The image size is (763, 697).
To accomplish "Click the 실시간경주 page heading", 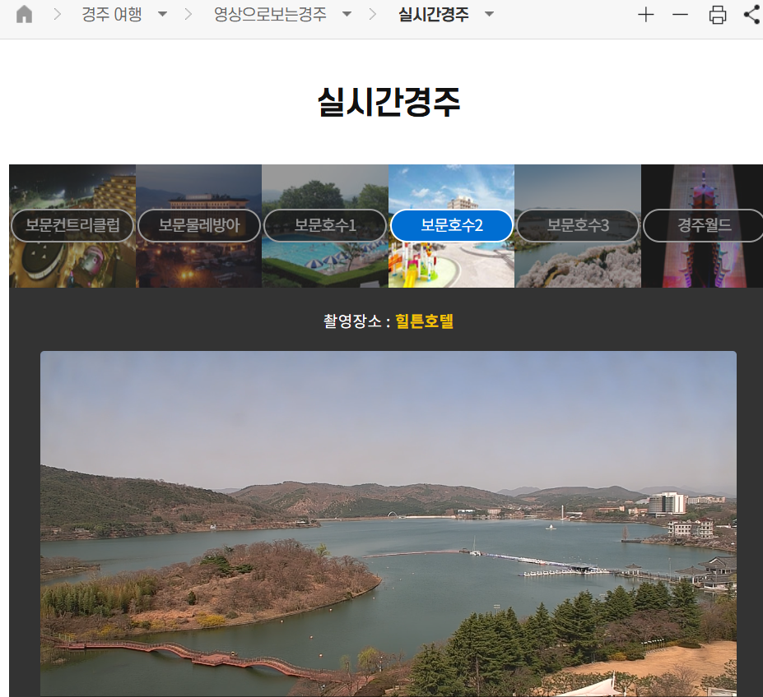I will (x=388, y=102).
